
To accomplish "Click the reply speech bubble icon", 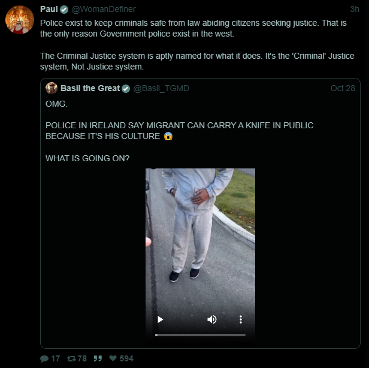I will (x=44, y=358).
